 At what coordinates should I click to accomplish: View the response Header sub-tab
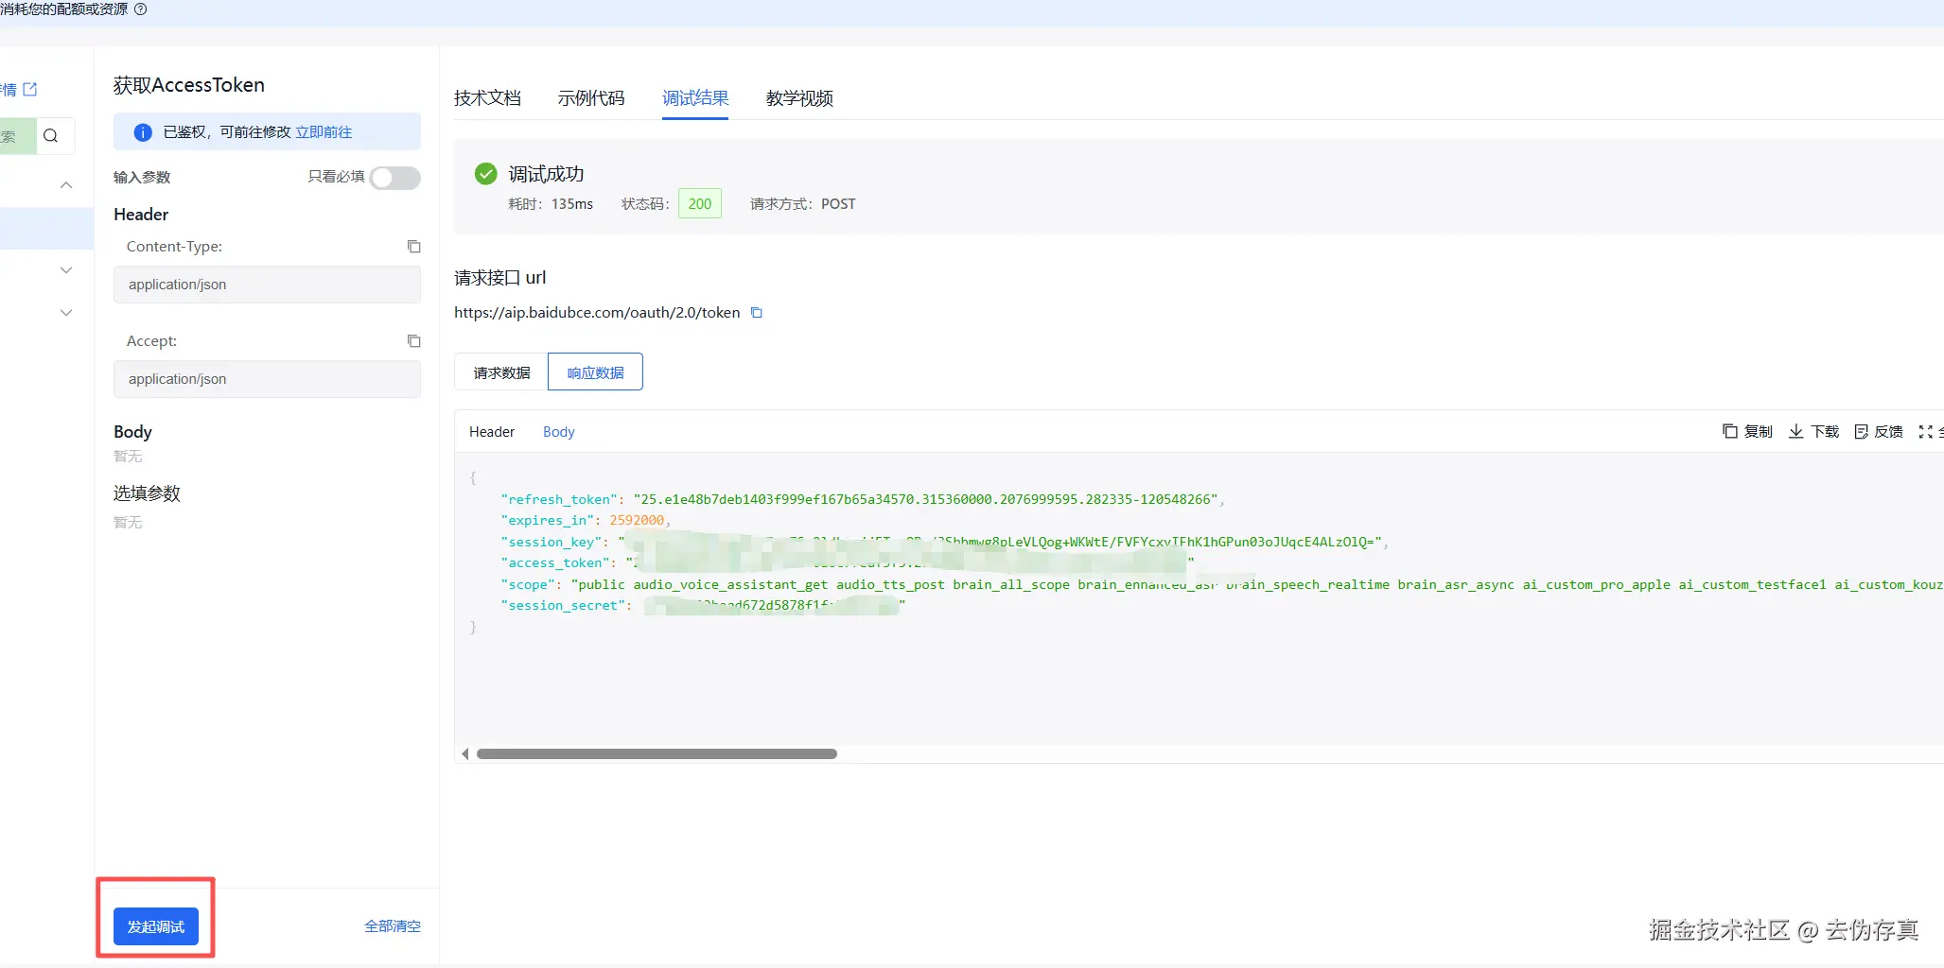[x=492, y=432]
